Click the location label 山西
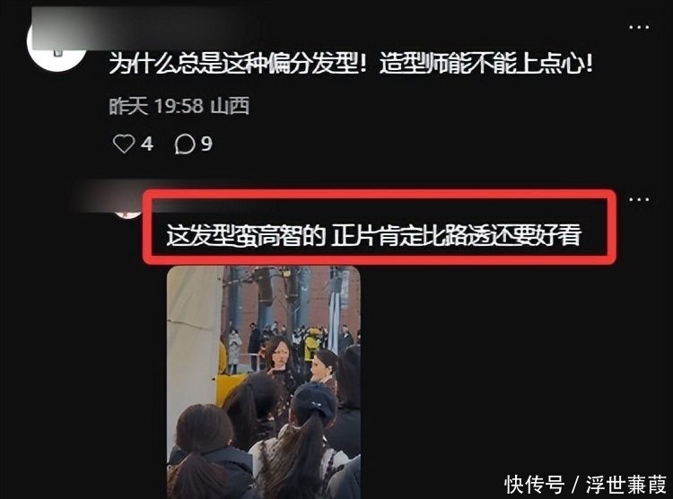673x499 pixels. pyautogui.click(x=231, y=106)
